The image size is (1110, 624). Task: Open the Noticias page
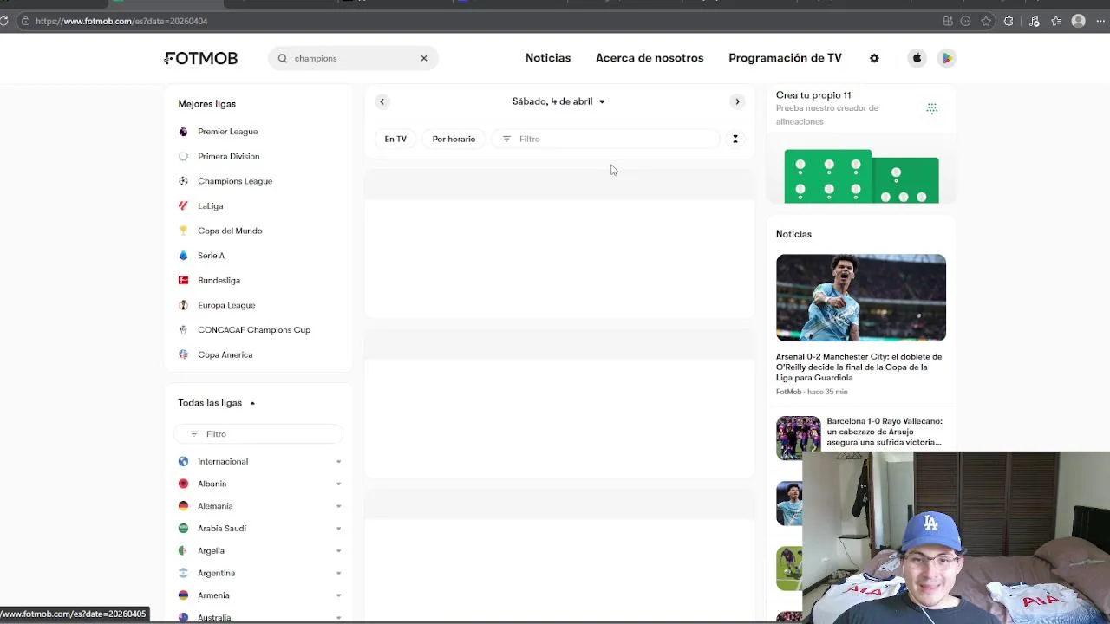click(548, 58)
